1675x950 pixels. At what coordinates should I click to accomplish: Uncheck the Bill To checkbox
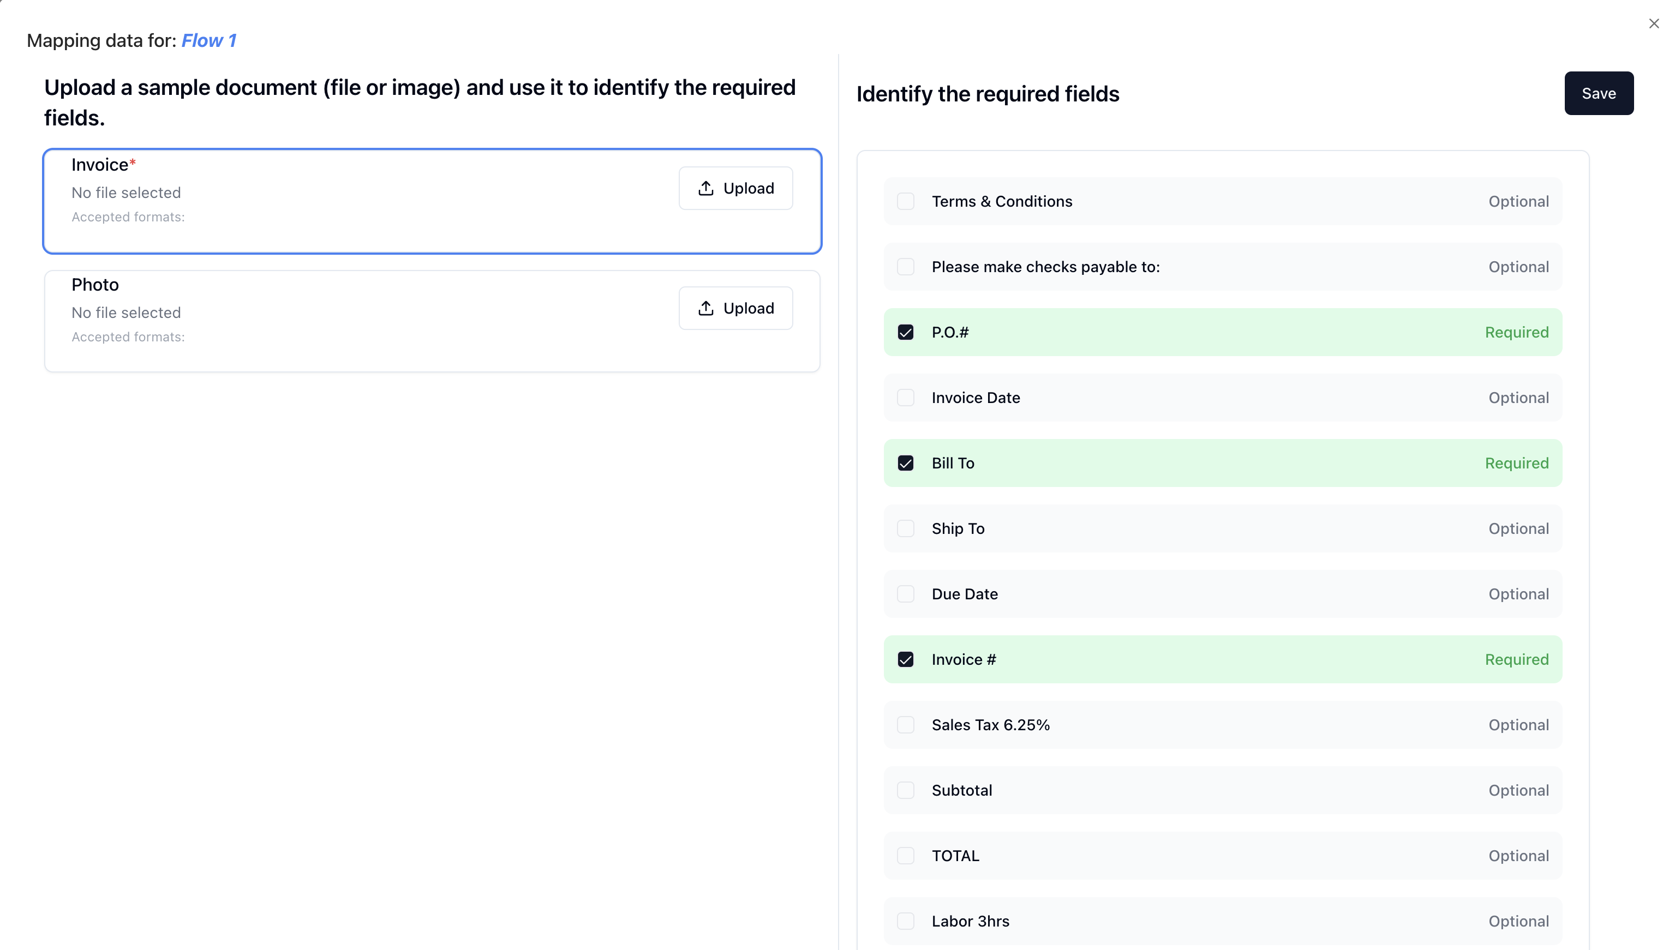point(905,462)
